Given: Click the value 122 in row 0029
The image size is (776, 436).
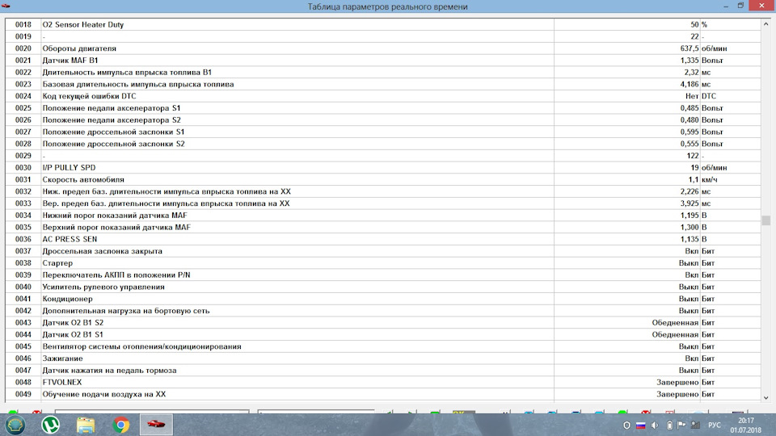Looking at the screenshot, I should click(693, 156).
